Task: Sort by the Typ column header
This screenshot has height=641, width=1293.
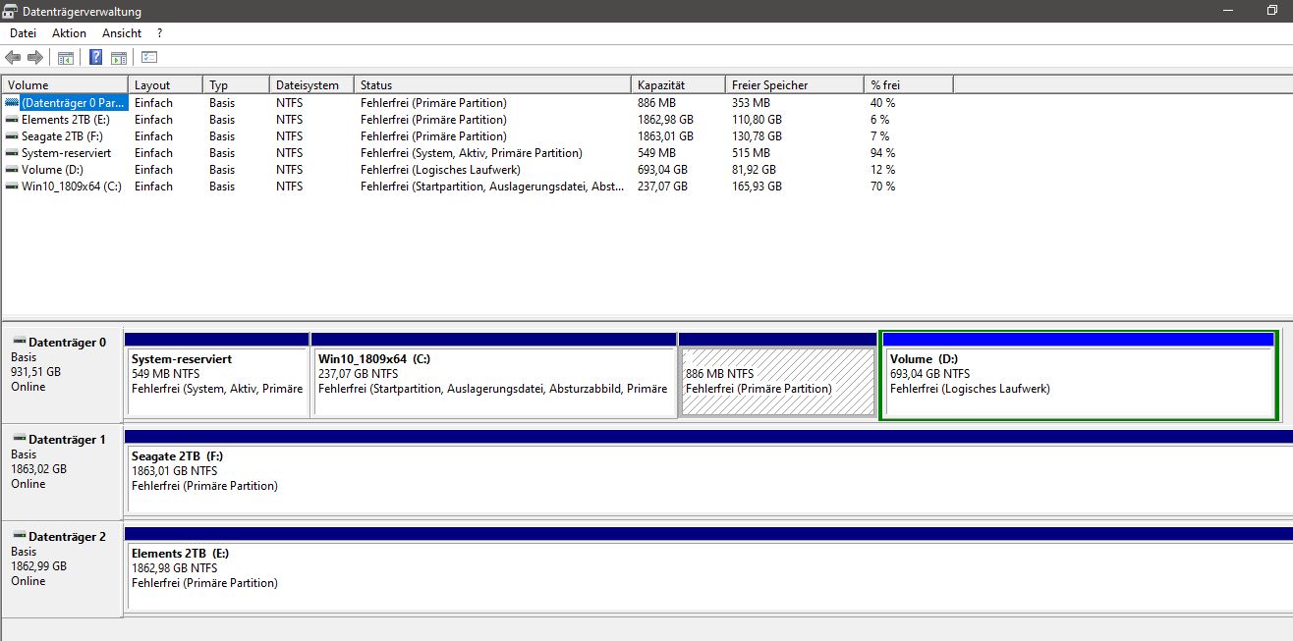Action: pyautogui.click(x=236, y=85)
